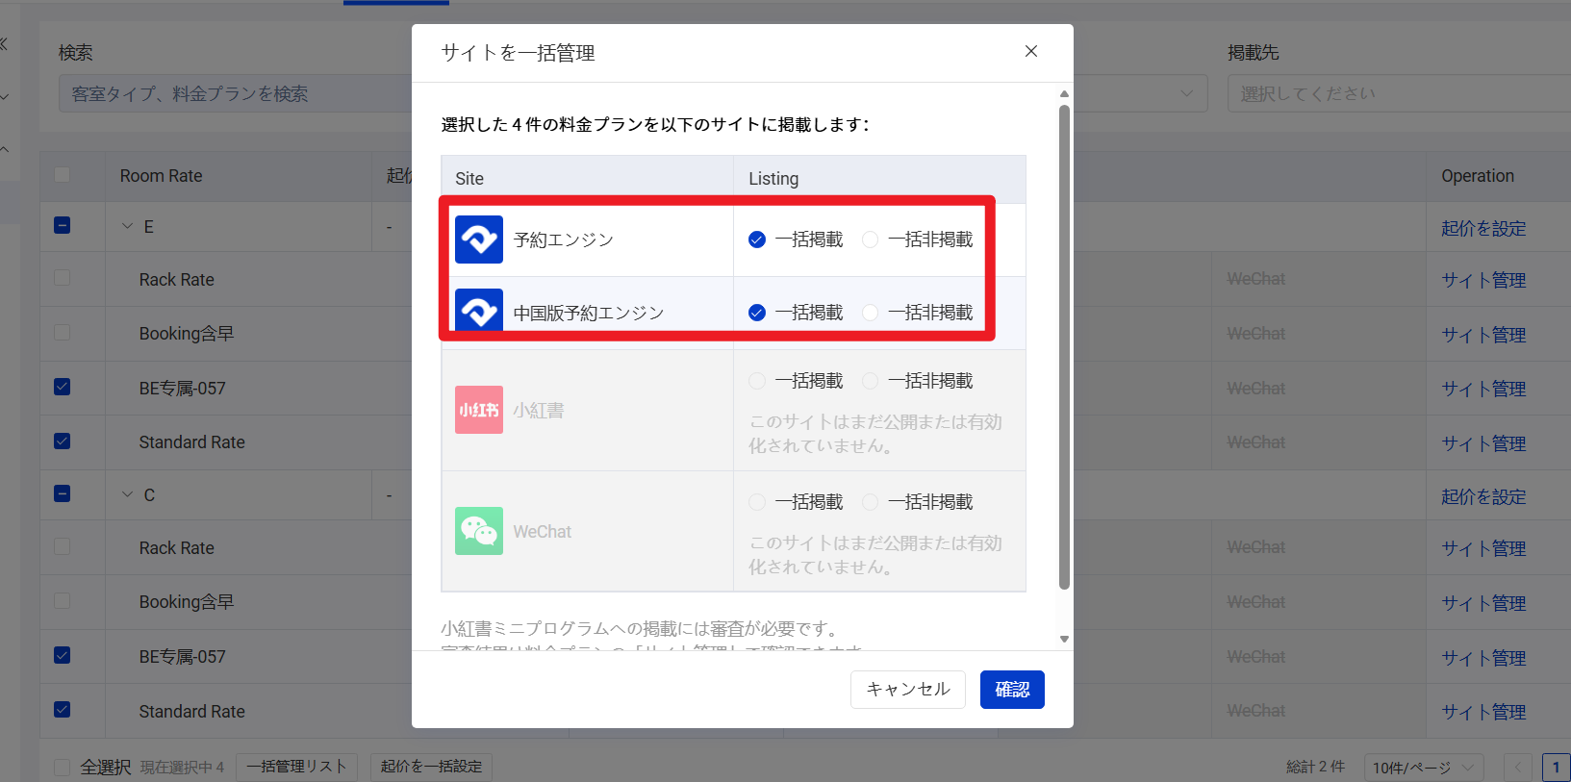The image size is (1571, 782).
Task: Close the サイトを一括管理 dialog
Action: [x=1030, y=51]
